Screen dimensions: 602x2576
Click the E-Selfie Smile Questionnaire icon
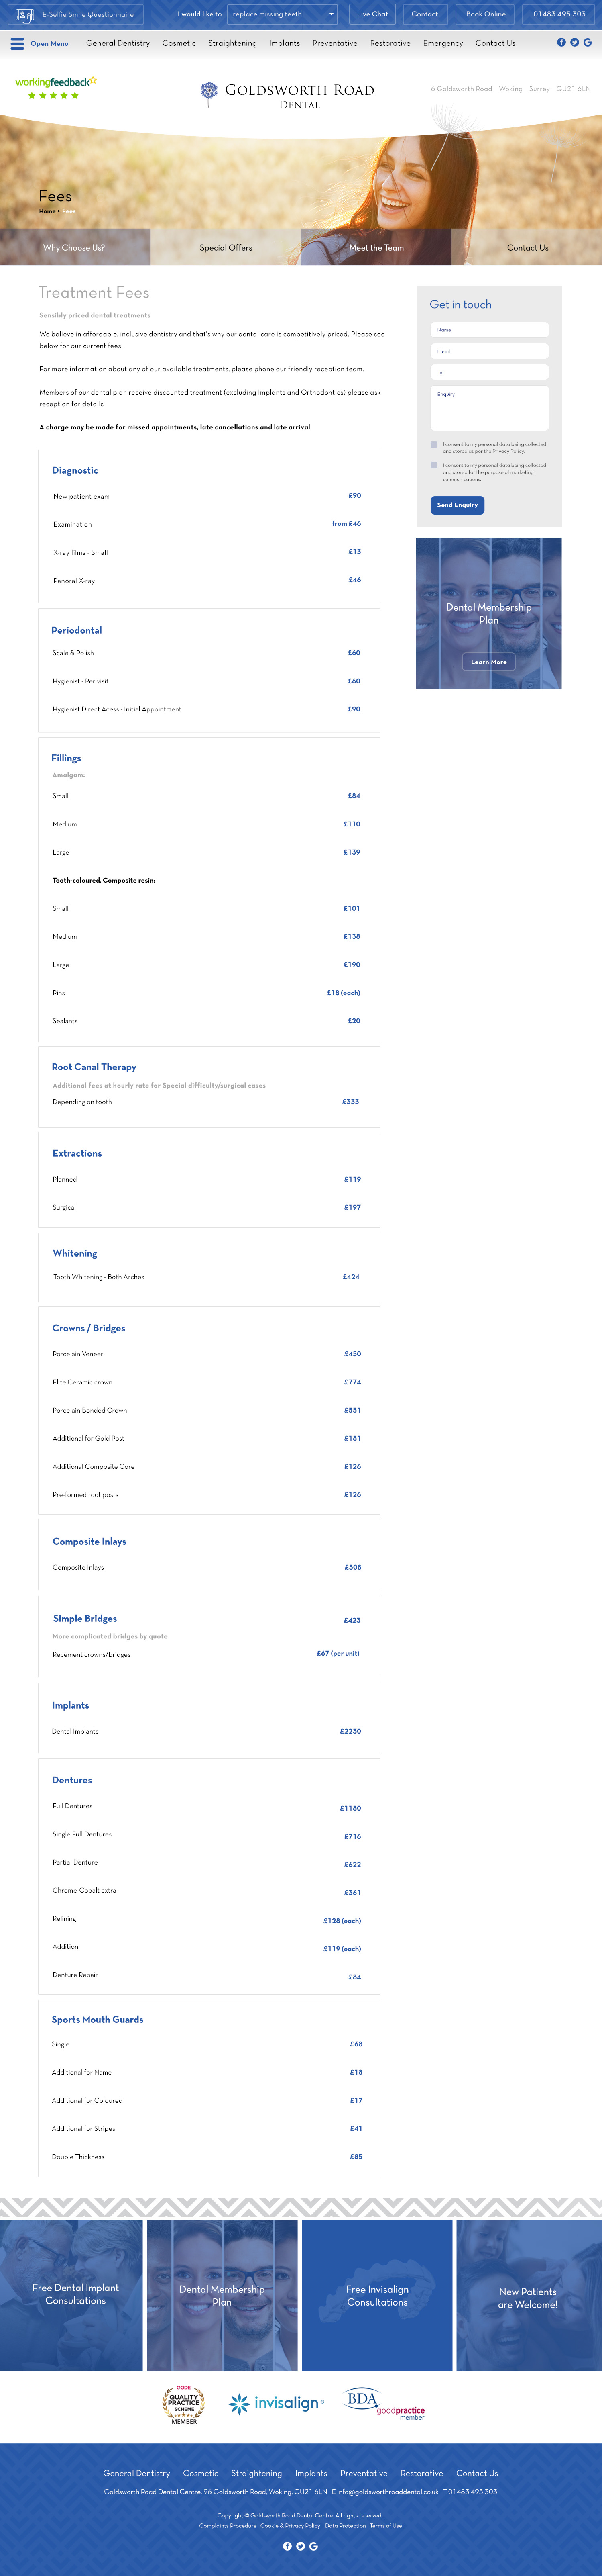tap(25, 15)
